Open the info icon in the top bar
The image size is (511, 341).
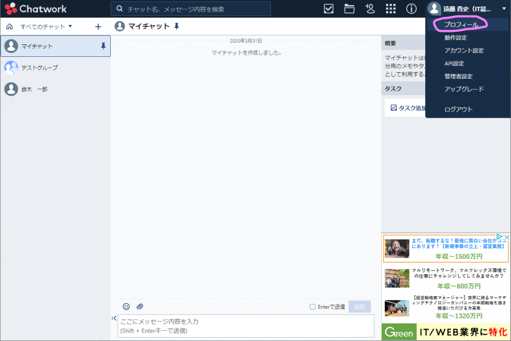pyautogui.click(x=411, y=8)
